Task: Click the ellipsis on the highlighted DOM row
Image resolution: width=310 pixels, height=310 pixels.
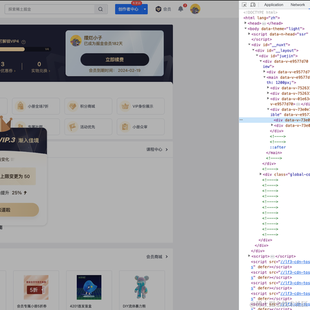Action: (241, 120)
